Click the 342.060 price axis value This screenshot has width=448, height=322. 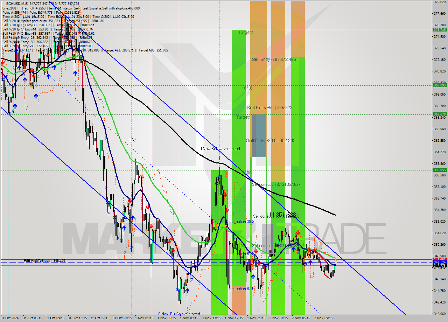coord(440,314)
